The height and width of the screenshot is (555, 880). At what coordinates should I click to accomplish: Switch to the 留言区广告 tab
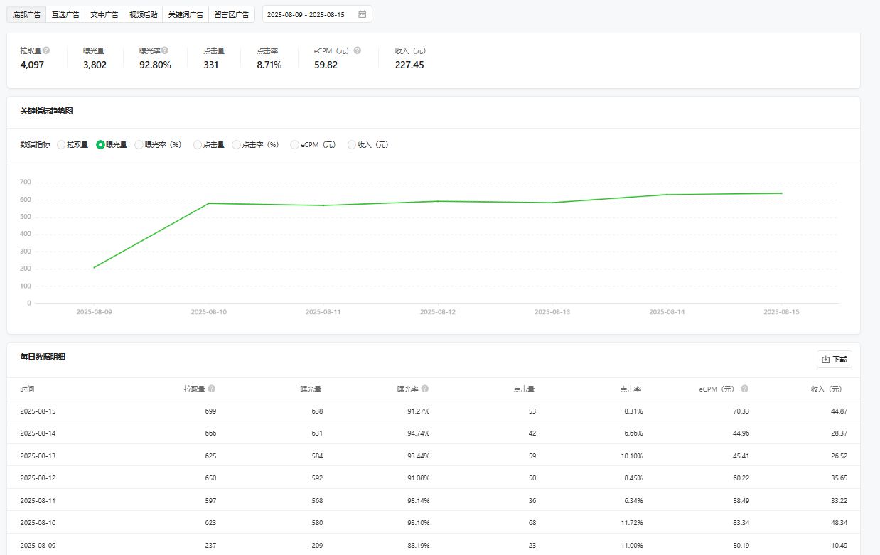click(x=232, y=14)
